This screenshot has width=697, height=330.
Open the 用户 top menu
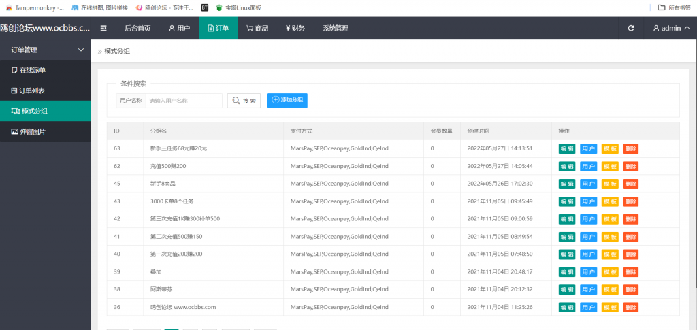179,28
